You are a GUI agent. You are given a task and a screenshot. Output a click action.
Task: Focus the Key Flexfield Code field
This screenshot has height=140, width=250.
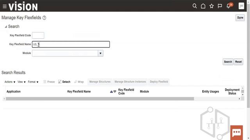pos(38,35)
